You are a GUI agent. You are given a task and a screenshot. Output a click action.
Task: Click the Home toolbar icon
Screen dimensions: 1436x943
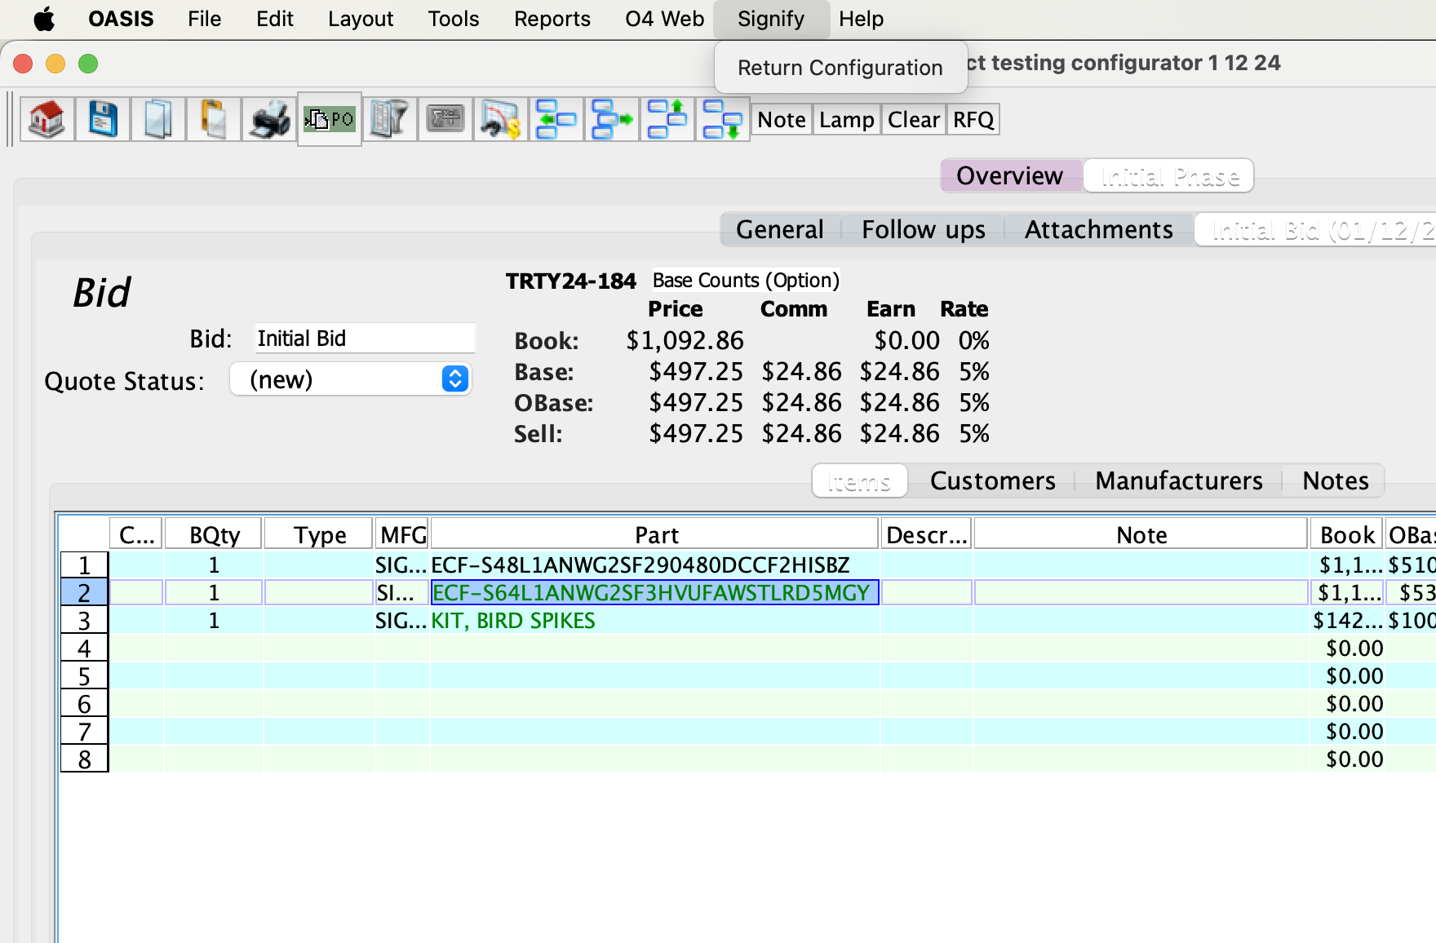47,119
